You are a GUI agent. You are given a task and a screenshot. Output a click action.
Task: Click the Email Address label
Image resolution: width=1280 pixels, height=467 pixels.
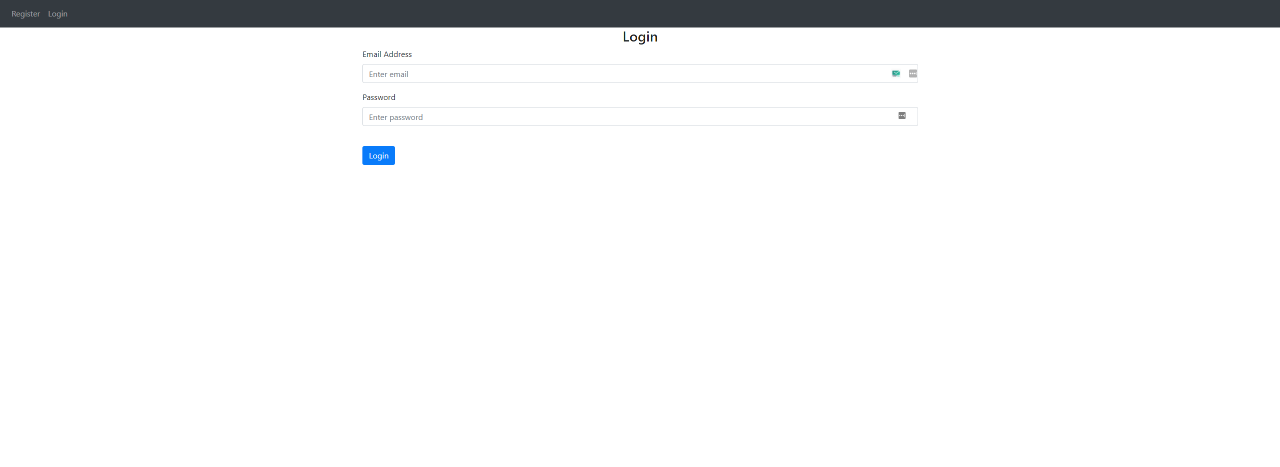tap(387, 54)
